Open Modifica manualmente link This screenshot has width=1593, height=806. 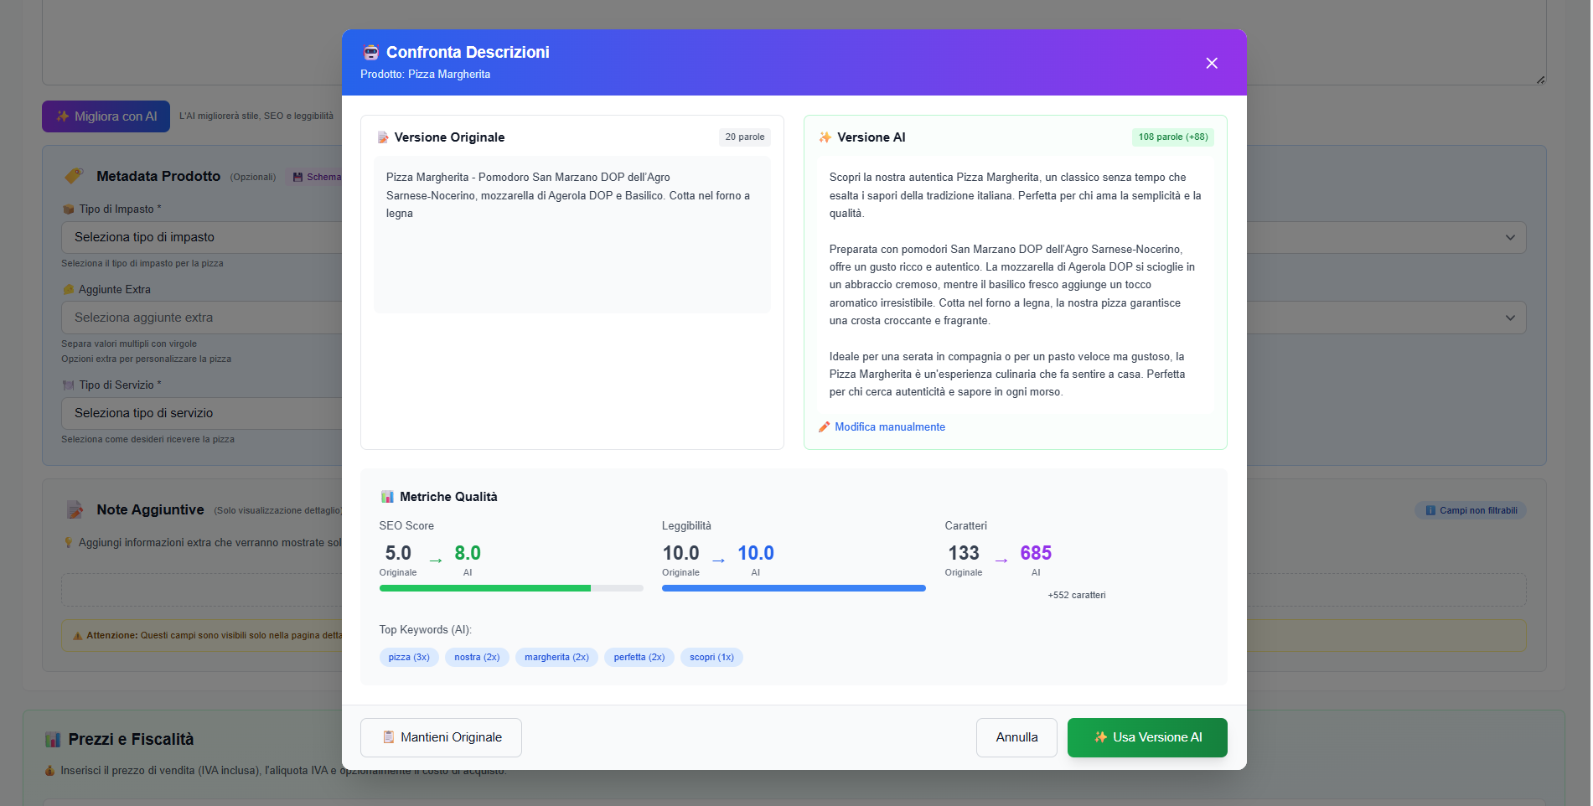pos(889,427)
